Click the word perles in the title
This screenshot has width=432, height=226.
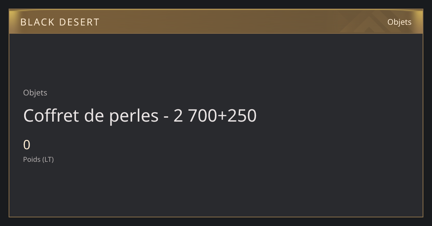point(134,116)
